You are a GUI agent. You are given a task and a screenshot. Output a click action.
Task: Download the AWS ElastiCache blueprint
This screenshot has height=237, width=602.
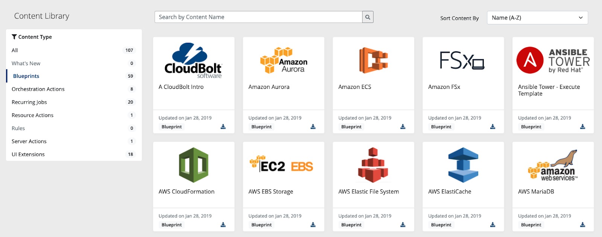click(493, 225)
